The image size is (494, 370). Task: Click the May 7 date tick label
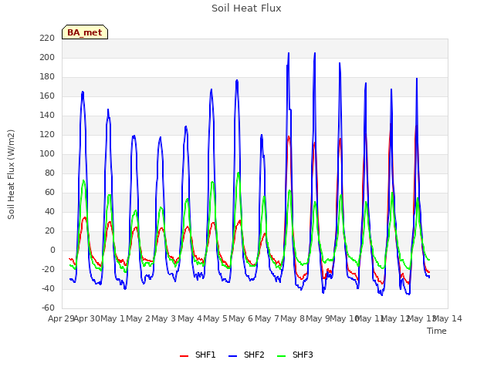[267, 318]
